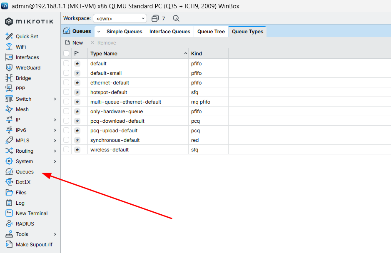Click the Bridge icon in sidebar
Image resolution: width=391 pixels, height=253 pixels.
(9, 78)
